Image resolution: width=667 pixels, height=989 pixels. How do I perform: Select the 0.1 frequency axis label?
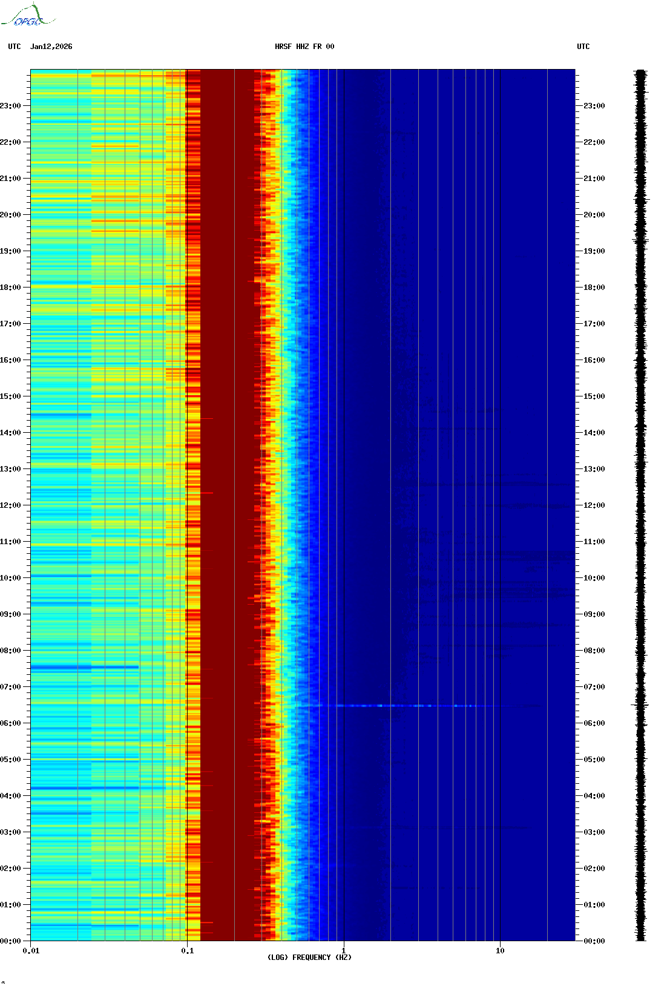point(188,951)
